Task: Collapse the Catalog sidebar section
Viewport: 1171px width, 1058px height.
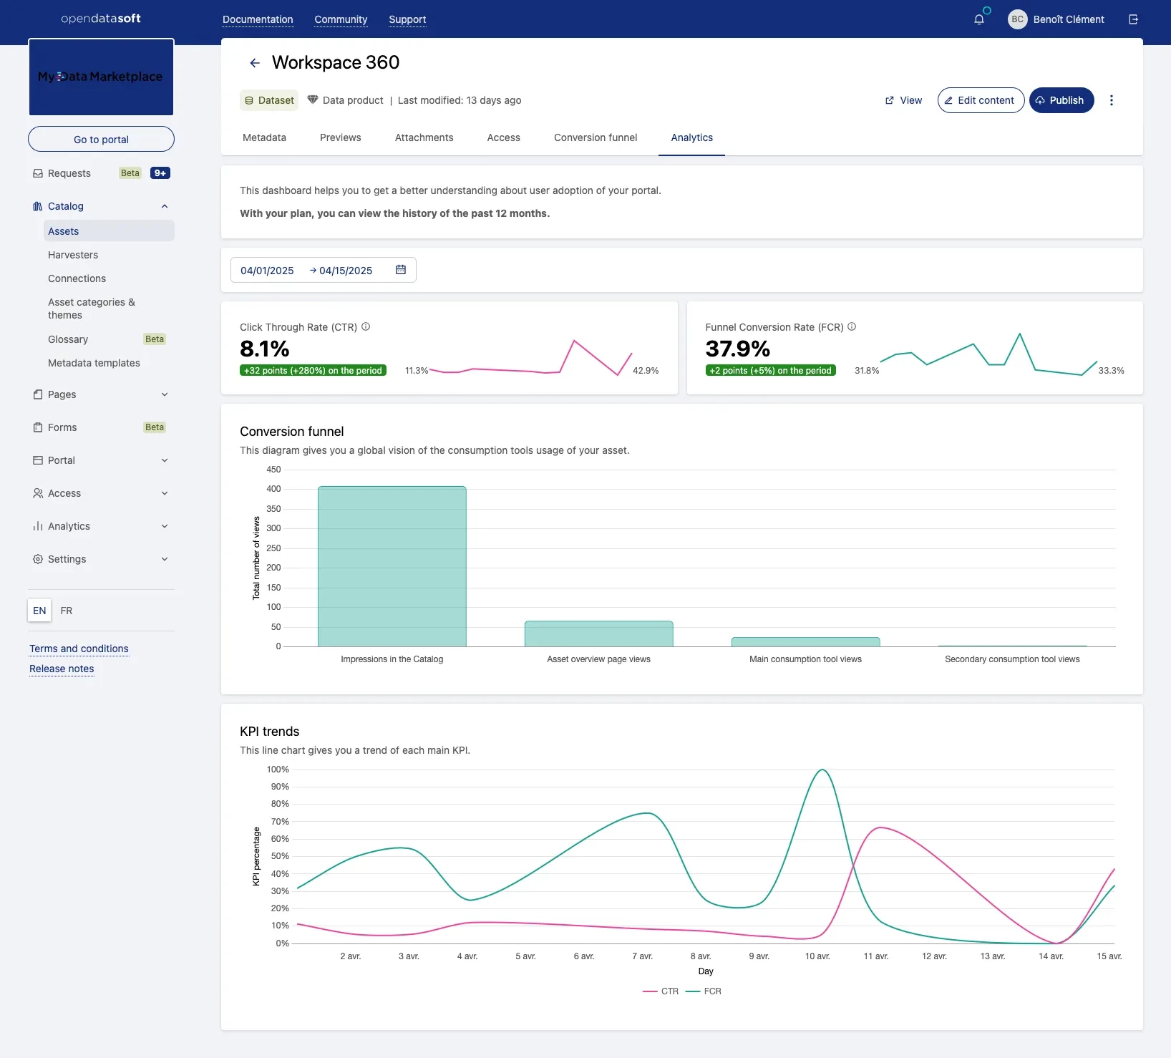Action: [x=165, y=206]
